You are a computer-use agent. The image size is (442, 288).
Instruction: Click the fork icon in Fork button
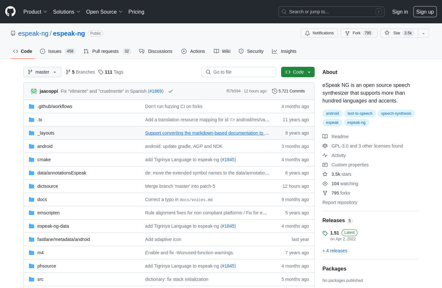point(347,33)
